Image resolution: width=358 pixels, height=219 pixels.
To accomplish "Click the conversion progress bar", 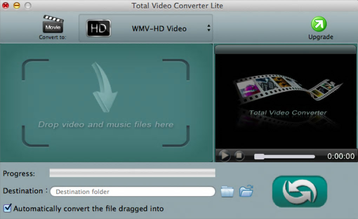I will point(132,173).
